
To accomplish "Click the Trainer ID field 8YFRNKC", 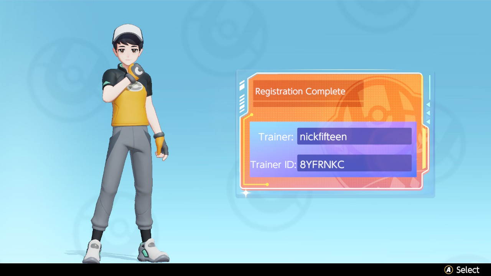I will tap(354, 163).
